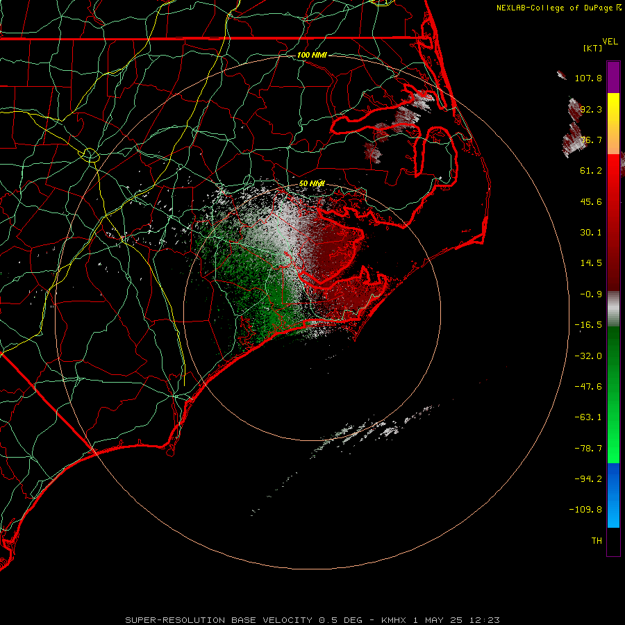
Task: Click the VEL legend title
Action: 610,42
